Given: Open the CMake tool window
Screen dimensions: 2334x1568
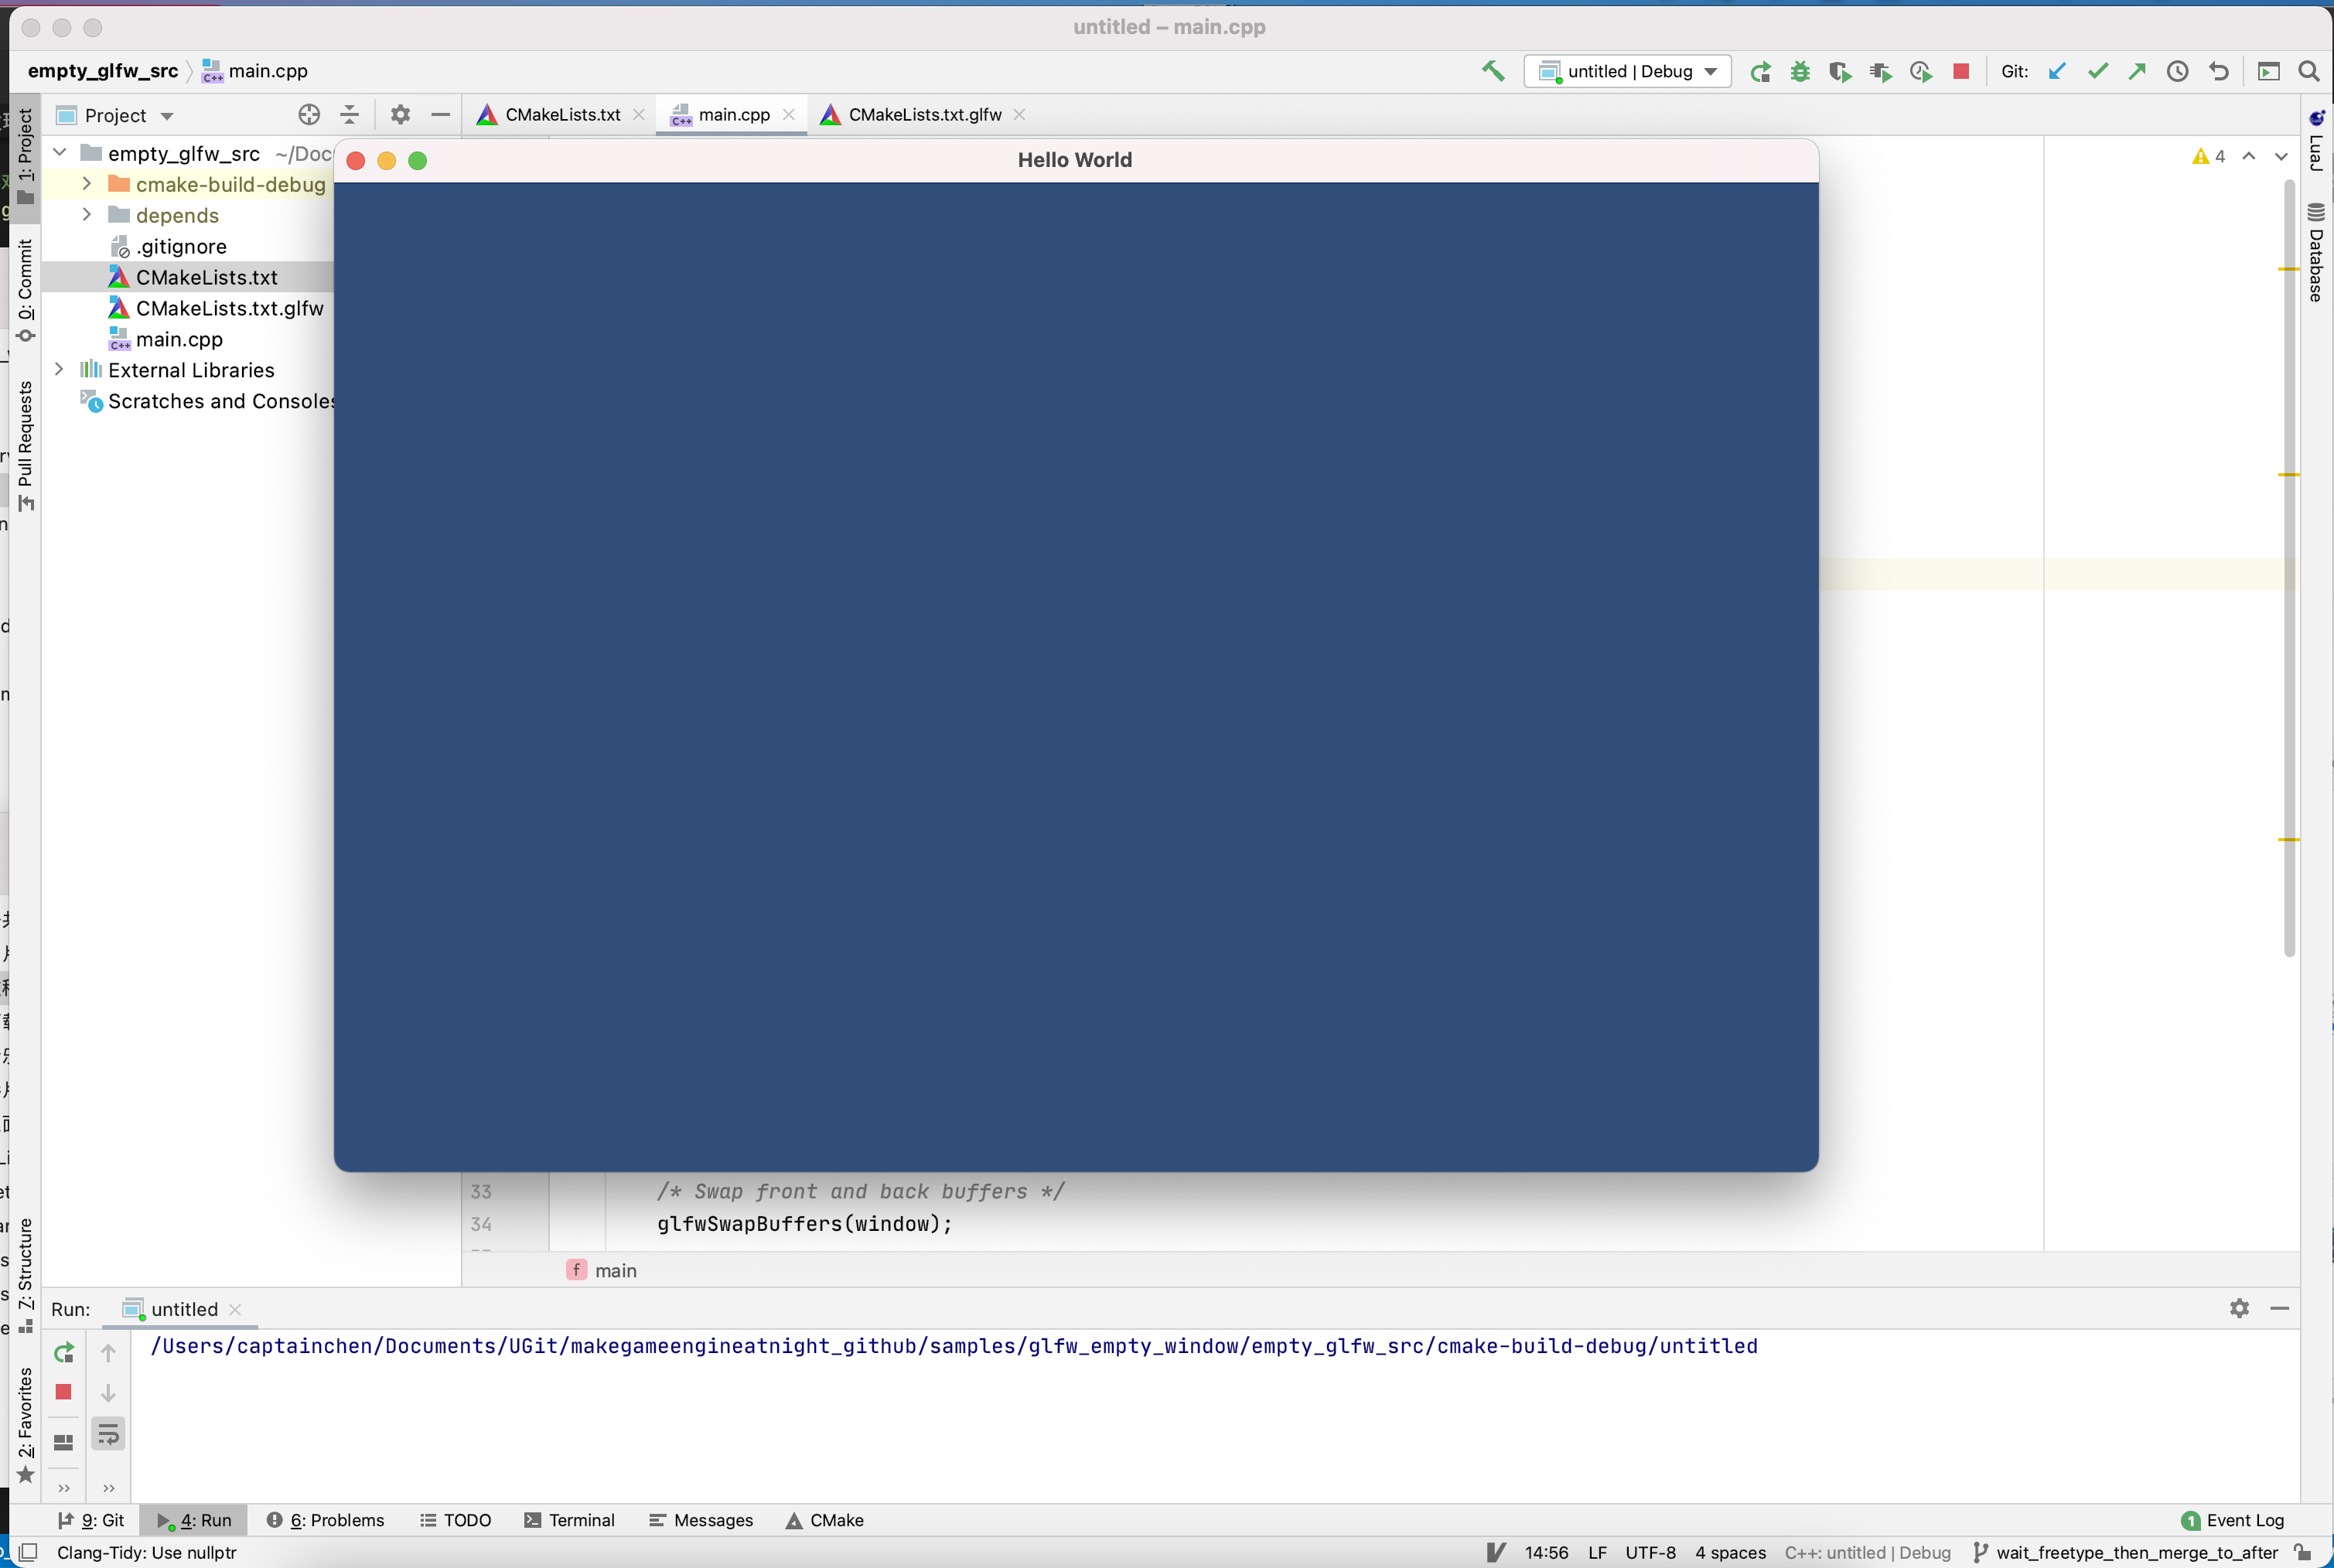Looking at the screenshot, I should click(824, 1520).
